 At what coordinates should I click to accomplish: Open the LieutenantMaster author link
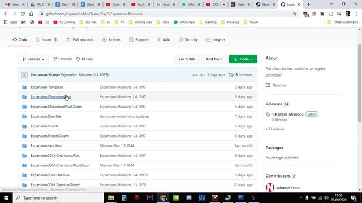click(45, 75)
